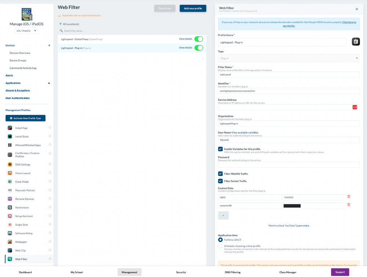Expand the Applications section
This screenshot has width=367, height=277.
49,83
